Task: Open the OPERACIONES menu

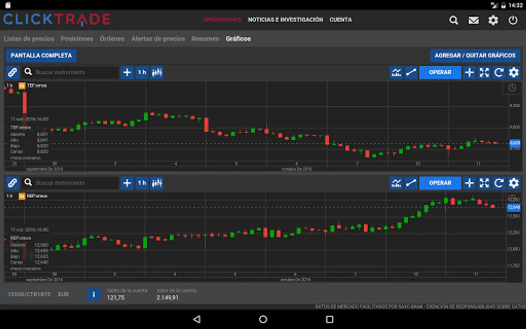Action: click(x=222, y=20)
